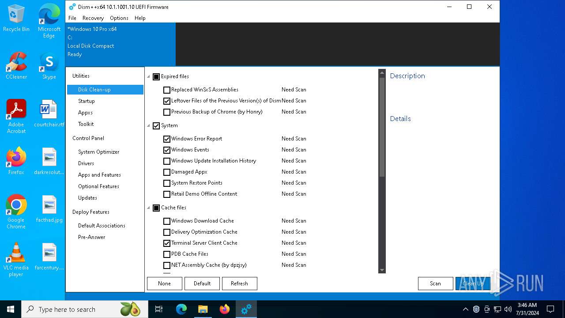Screen dimensions: 565x318
Task: Uncheck Leftover Files of Previous Version of Dism
Action: tap(167, 101)
